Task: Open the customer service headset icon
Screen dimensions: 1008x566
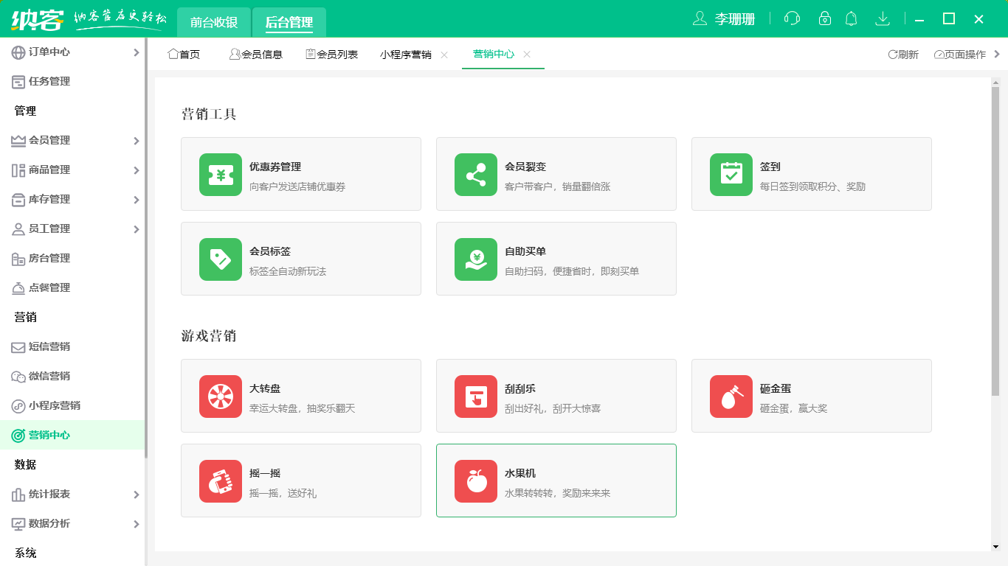Action: pyautogui.click(x=792, y=18)
